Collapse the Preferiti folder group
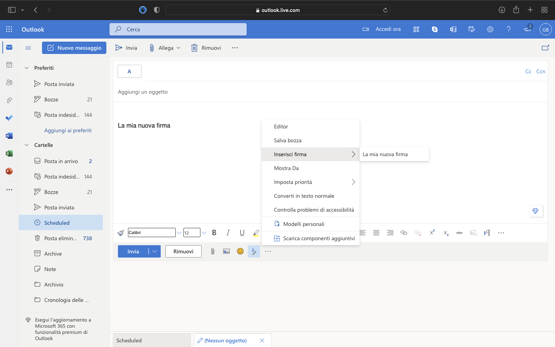This screenshot has height=347, width=555. (x=27, y=68)
